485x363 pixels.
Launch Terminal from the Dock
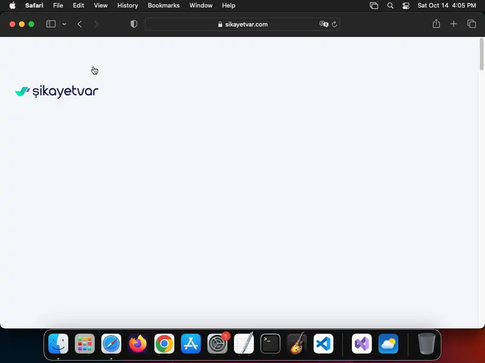(x=270, y=344)
